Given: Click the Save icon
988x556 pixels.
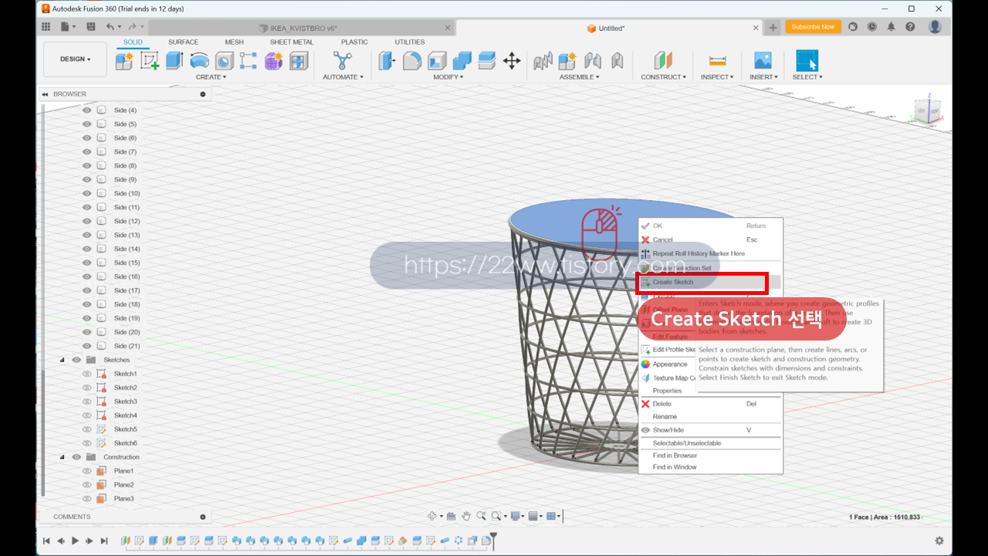Looking at the screenshot, I should (x=91, y=27).
